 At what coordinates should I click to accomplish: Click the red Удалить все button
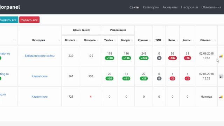pos(29,20)
